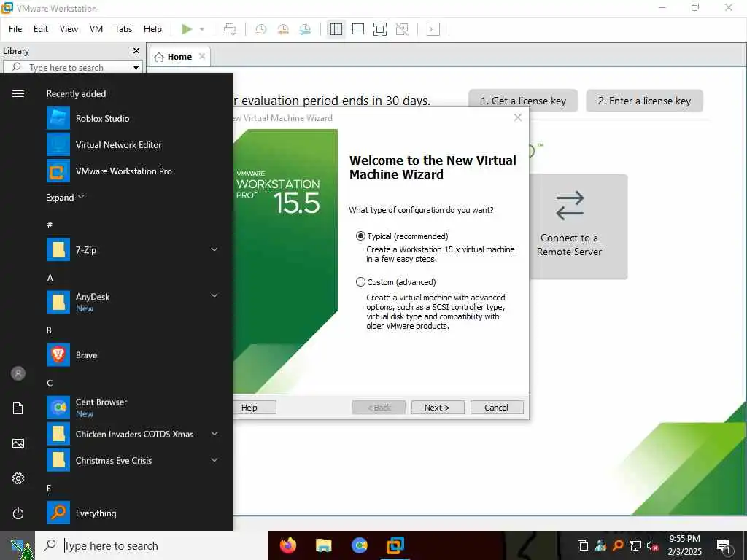This screenshot has width=747, height=560.
Task: Select Custom (advanced) radio button
Action: click(x=360, y=282)
